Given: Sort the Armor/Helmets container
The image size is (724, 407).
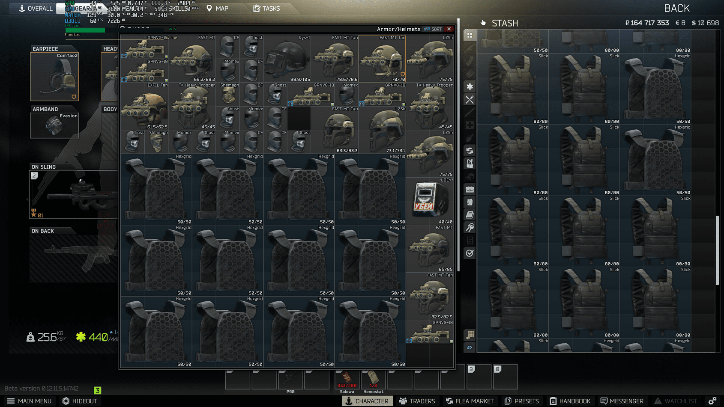Looking at the screenshot, I should click(433, 29).
